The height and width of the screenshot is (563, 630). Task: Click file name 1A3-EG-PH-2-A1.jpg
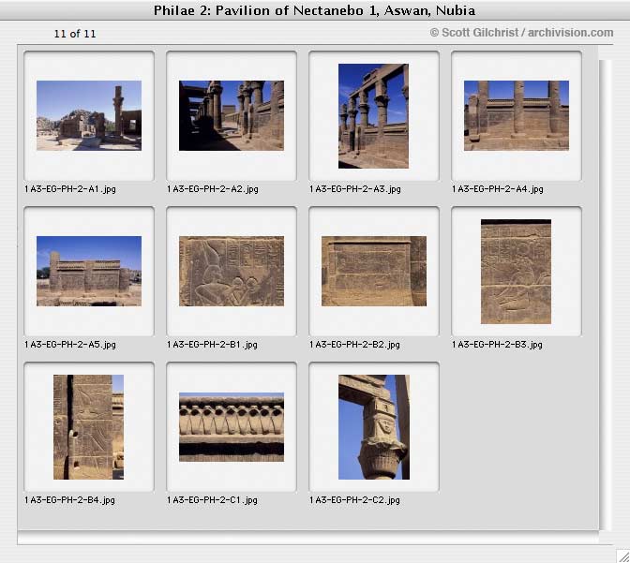click(x=70, y=188)
